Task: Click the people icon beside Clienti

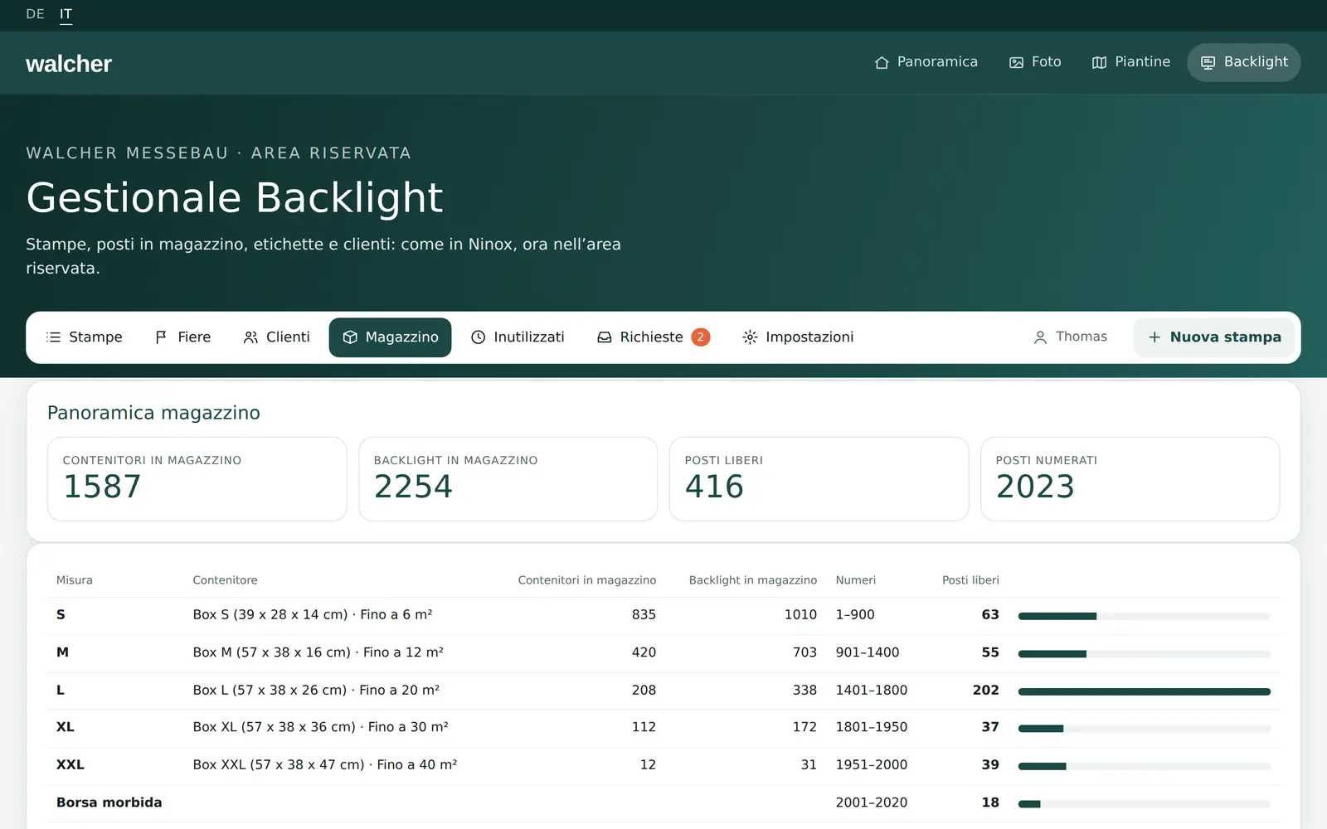Action: point(250,337)
